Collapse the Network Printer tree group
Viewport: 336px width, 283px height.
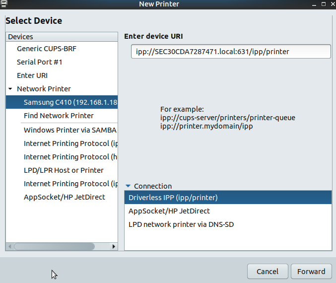pos(10,89)
